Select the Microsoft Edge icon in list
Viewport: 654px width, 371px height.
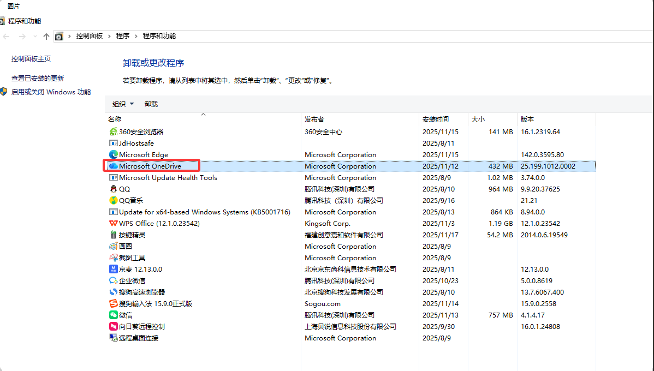tap(114, 154)
